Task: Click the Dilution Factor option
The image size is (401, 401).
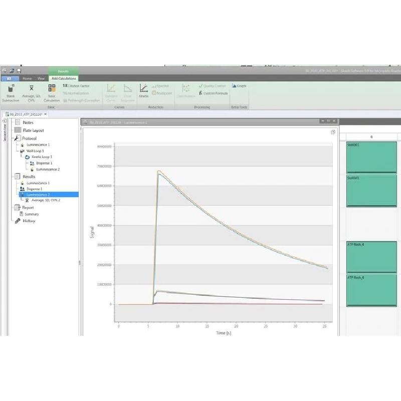Action: [76, 86]
